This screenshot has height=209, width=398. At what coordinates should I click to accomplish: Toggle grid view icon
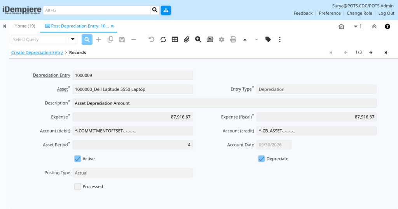point(175,39)
